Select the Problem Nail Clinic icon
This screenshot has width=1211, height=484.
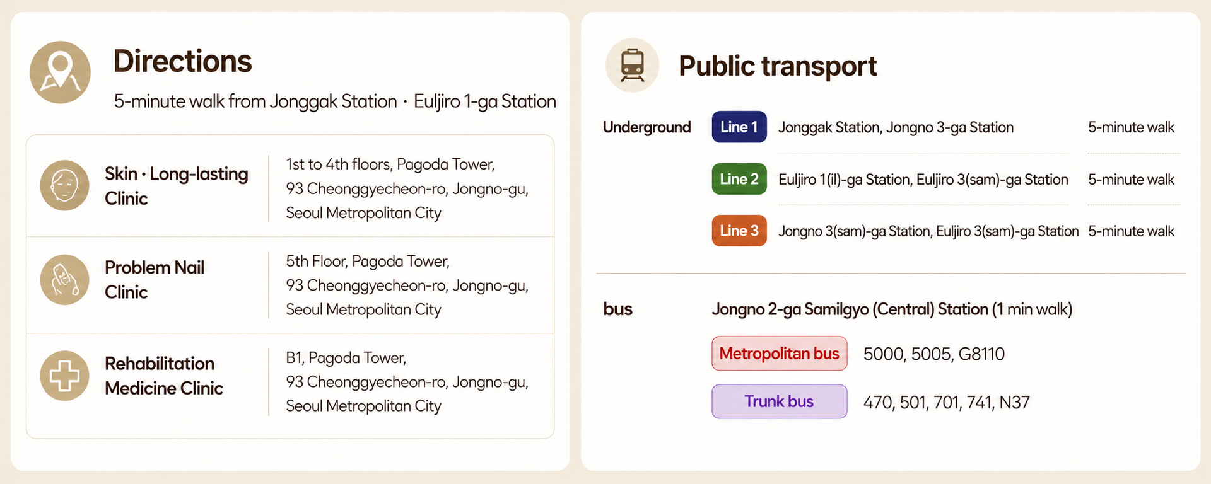tap(64, 280)
